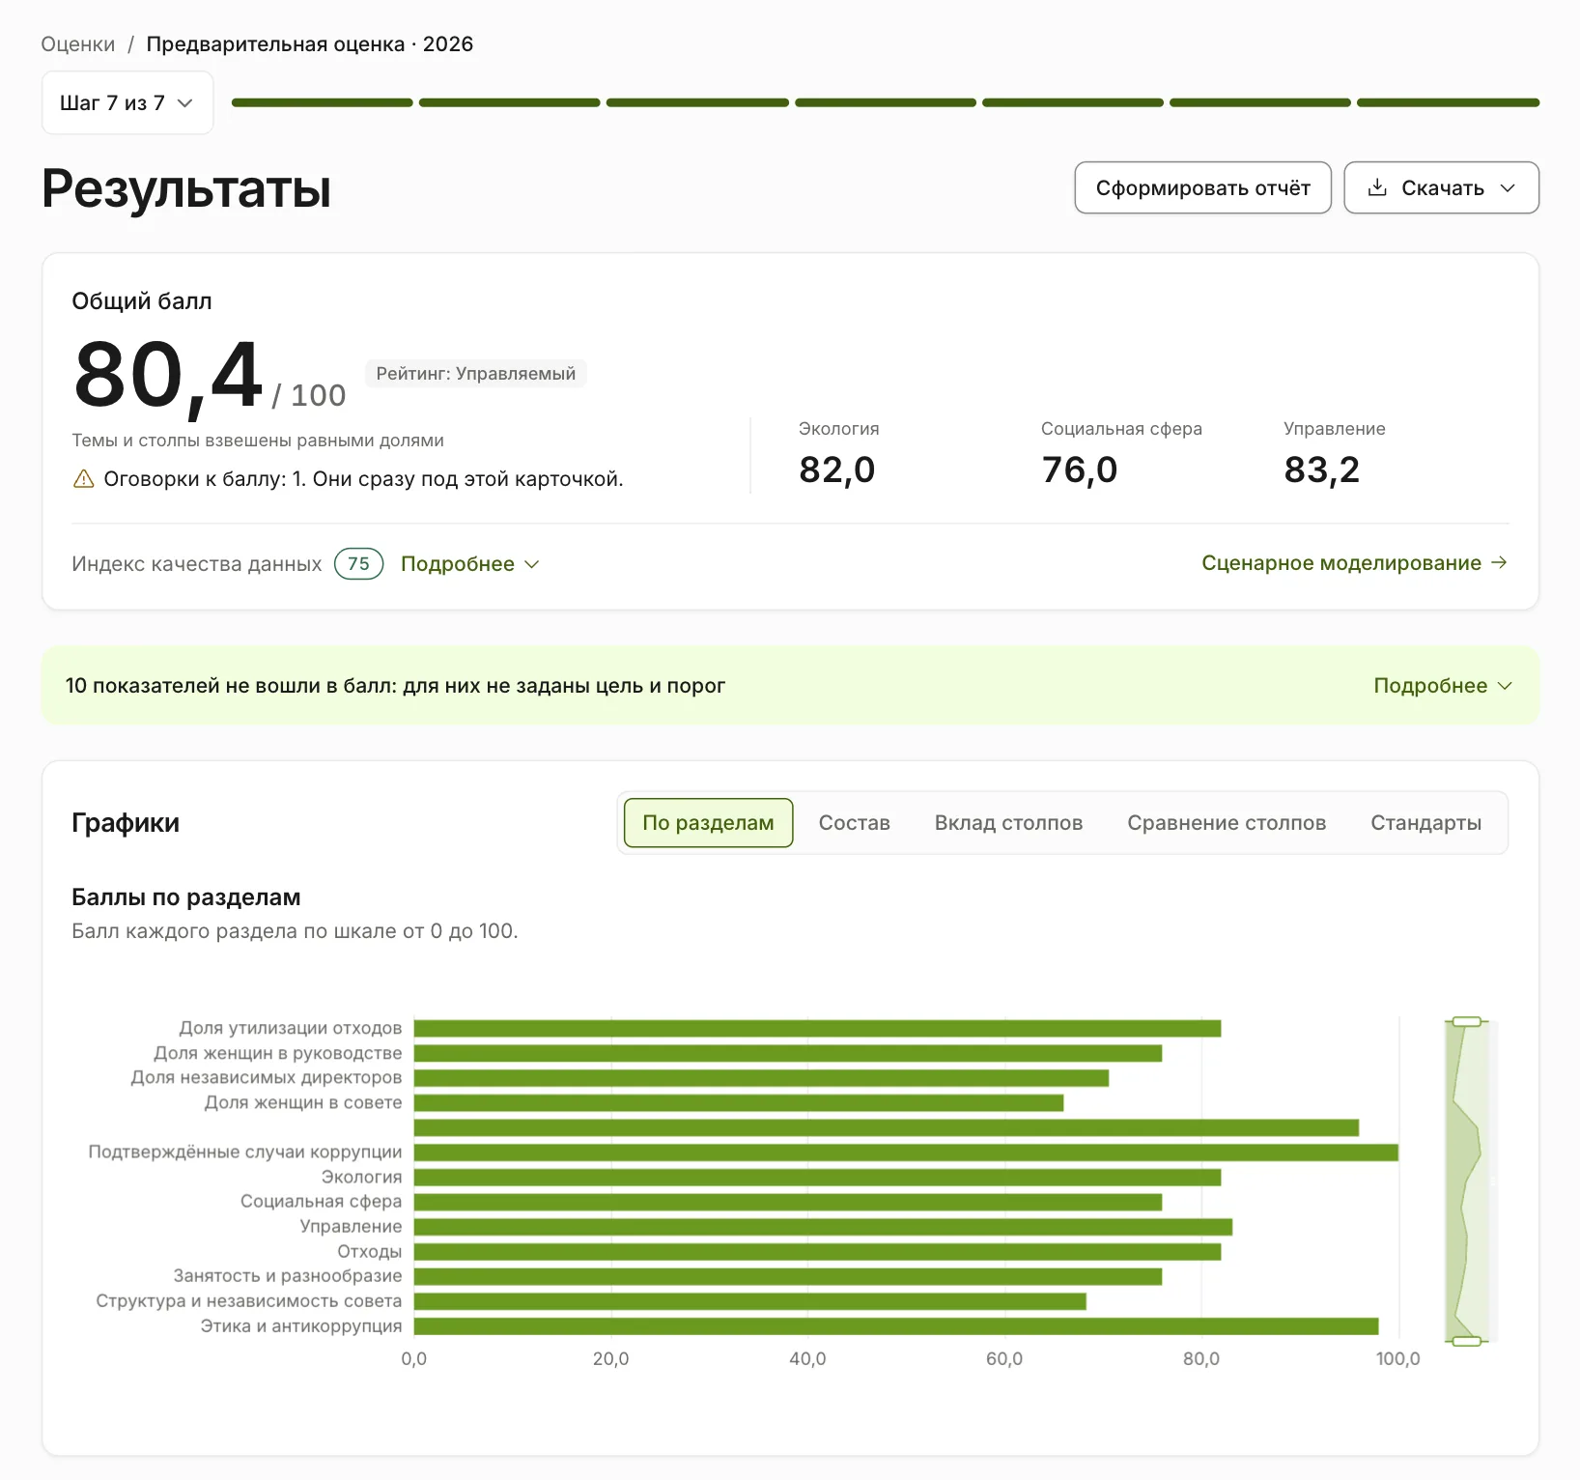This screenshot has width=1580, height=1480.
Task: Click the Управление score 83,2
Action: pyautogui.click(x=1322, y=470)
